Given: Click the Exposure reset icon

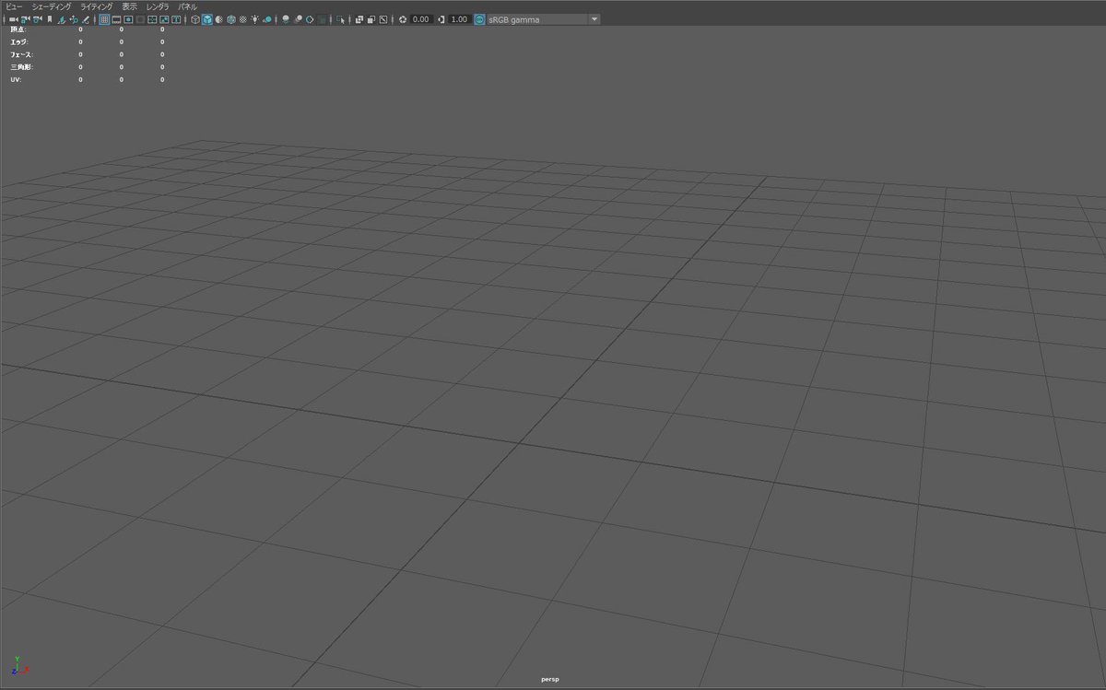Looking at the screenshot, I should [403, 19].
